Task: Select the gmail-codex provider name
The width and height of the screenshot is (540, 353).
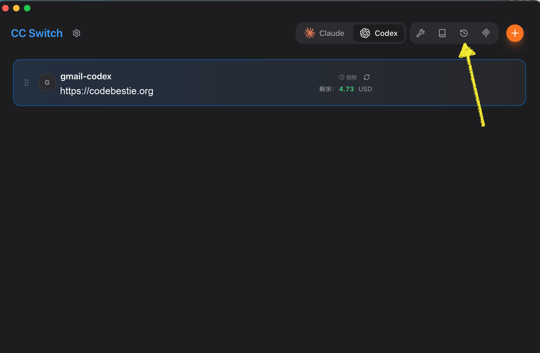Action: (x=86, y=76)
